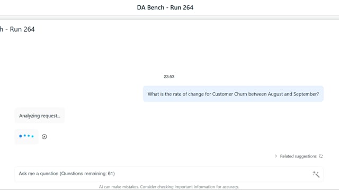Image resolution: width=339 pixels, height=190 pixels.
Task: Select the 'Analyzing request...' status bubble
Action: 40,116
